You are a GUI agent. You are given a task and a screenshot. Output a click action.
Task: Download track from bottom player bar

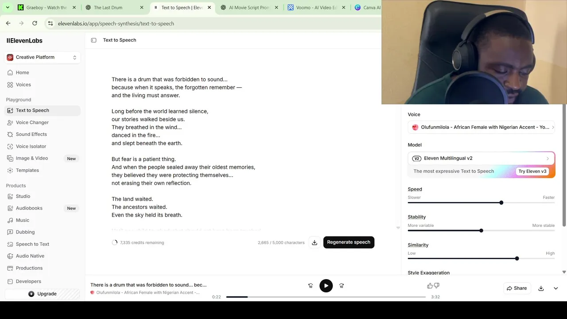click(541, 288)
